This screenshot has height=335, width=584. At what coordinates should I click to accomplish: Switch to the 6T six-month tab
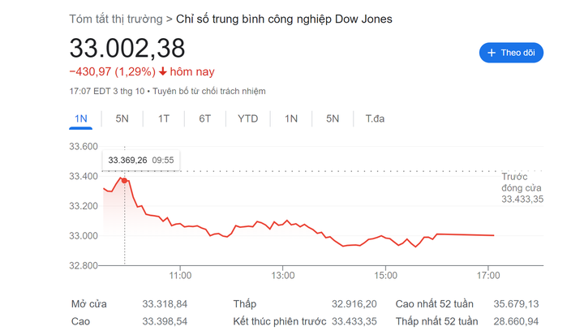pos(204,118)
